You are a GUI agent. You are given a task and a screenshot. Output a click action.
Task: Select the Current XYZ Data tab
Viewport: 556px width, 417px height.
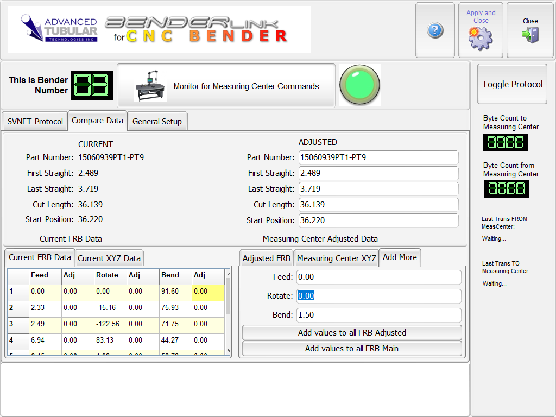click(109, 258)
